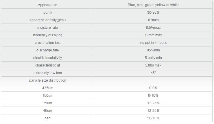This screenshot has height=124, width=214.
Task: Click the precipitation test label
Action: click(47, 43)
